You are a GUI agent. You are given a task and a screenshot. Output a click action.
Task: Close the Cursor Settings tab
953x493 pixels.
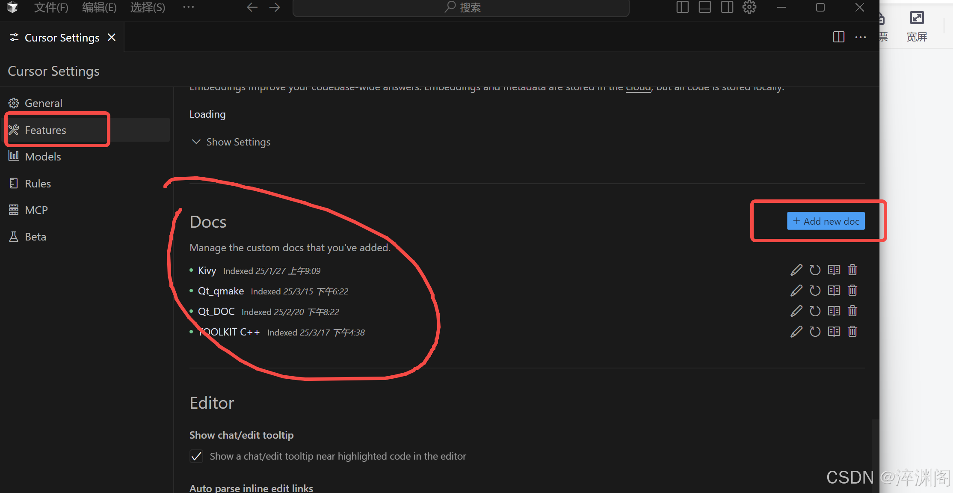click(112, 38)
